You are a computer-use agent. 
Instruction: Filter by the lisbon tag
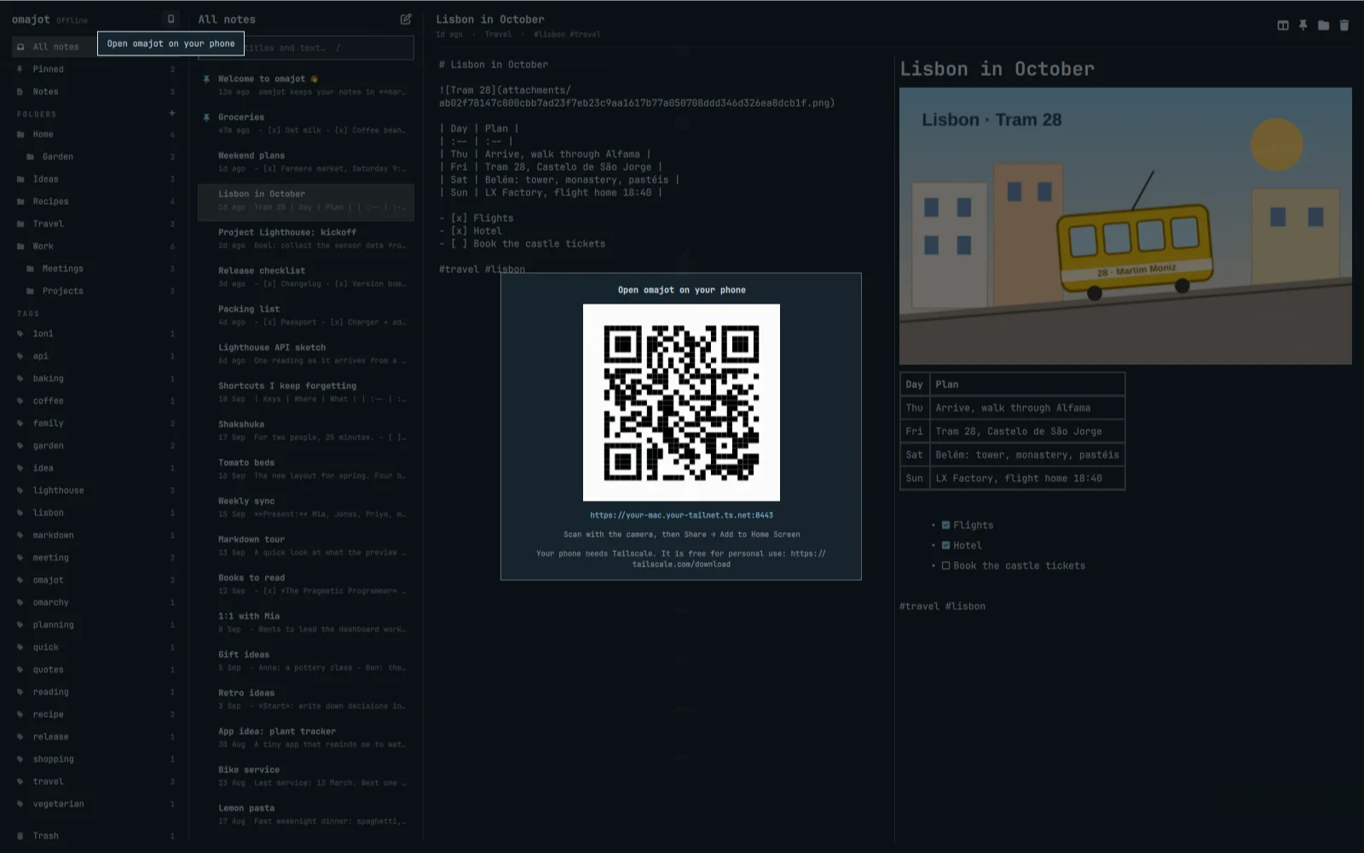95,513
